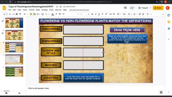Open the Fill color bucket
This screenshot has height=97, width=172.
53,14
